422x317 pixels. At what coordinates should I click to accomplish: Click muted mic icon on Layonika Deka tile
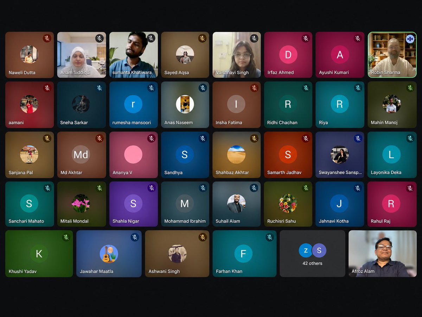click(x=410, y=138)
